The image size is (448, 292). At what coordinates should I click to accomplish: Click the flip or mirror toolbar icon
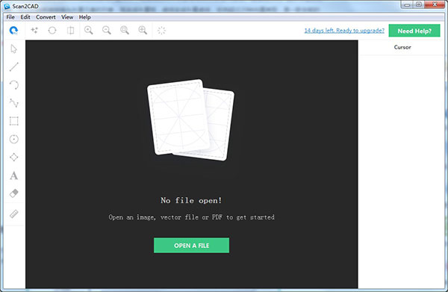pyautogui.click(x=71, y=31)
